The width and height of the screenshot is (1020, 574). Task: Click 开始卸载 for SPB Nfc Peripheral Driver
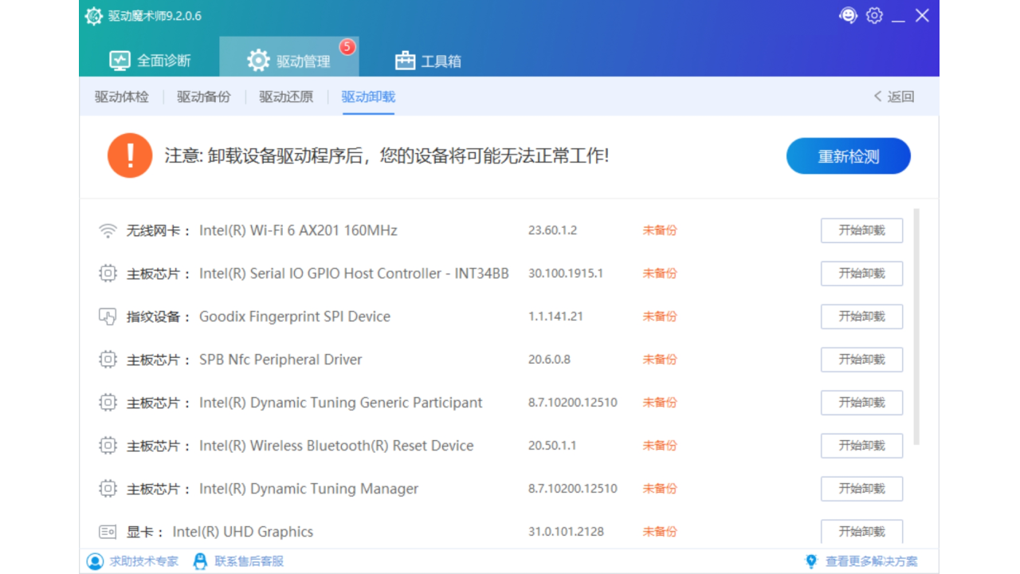(x=862, y=360)
